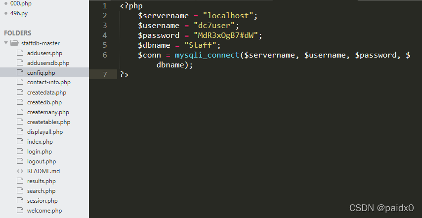
Task: Click the file icon beside search.php
Action: click(20, 190)
